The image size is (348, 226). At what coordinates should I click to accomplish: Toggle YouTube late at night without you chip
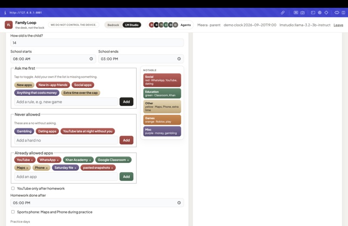88,131
